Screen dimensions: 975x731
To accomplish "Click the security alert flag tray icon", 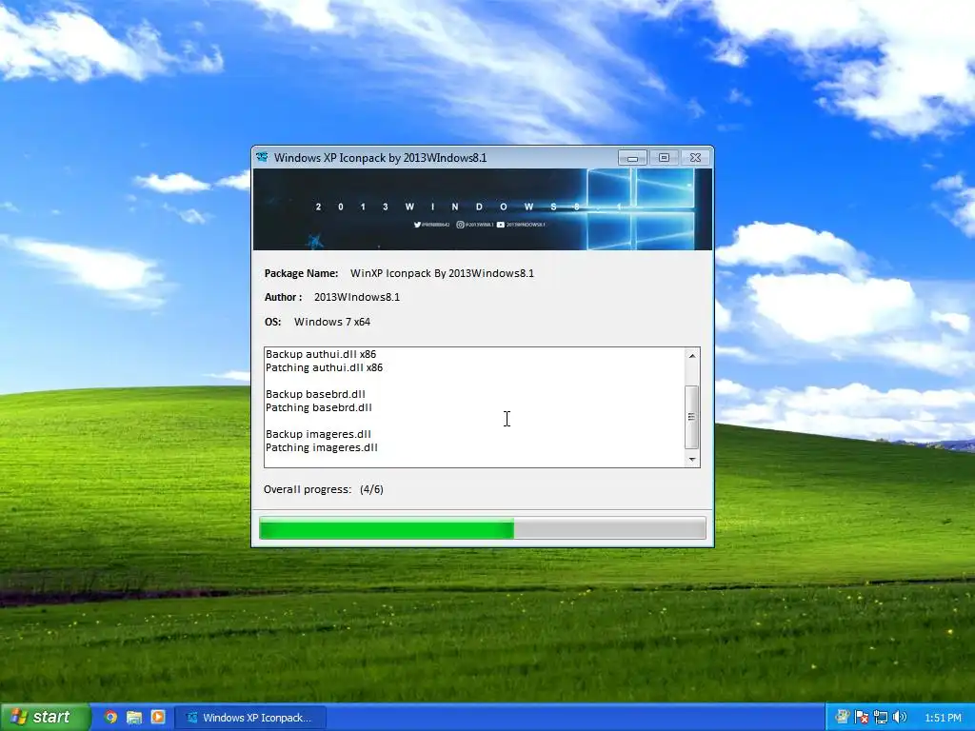I will click(861, 718).
